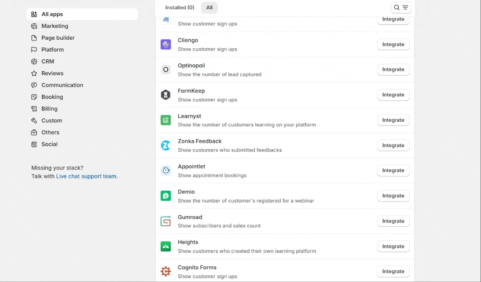Integrate the Demio app

[x=393, y=196]
